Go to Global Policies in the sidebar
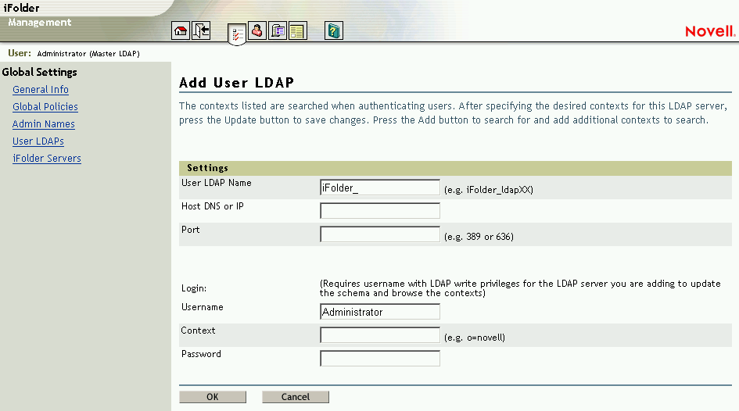This screenshot has width=739, height=411. pos(45,107)
